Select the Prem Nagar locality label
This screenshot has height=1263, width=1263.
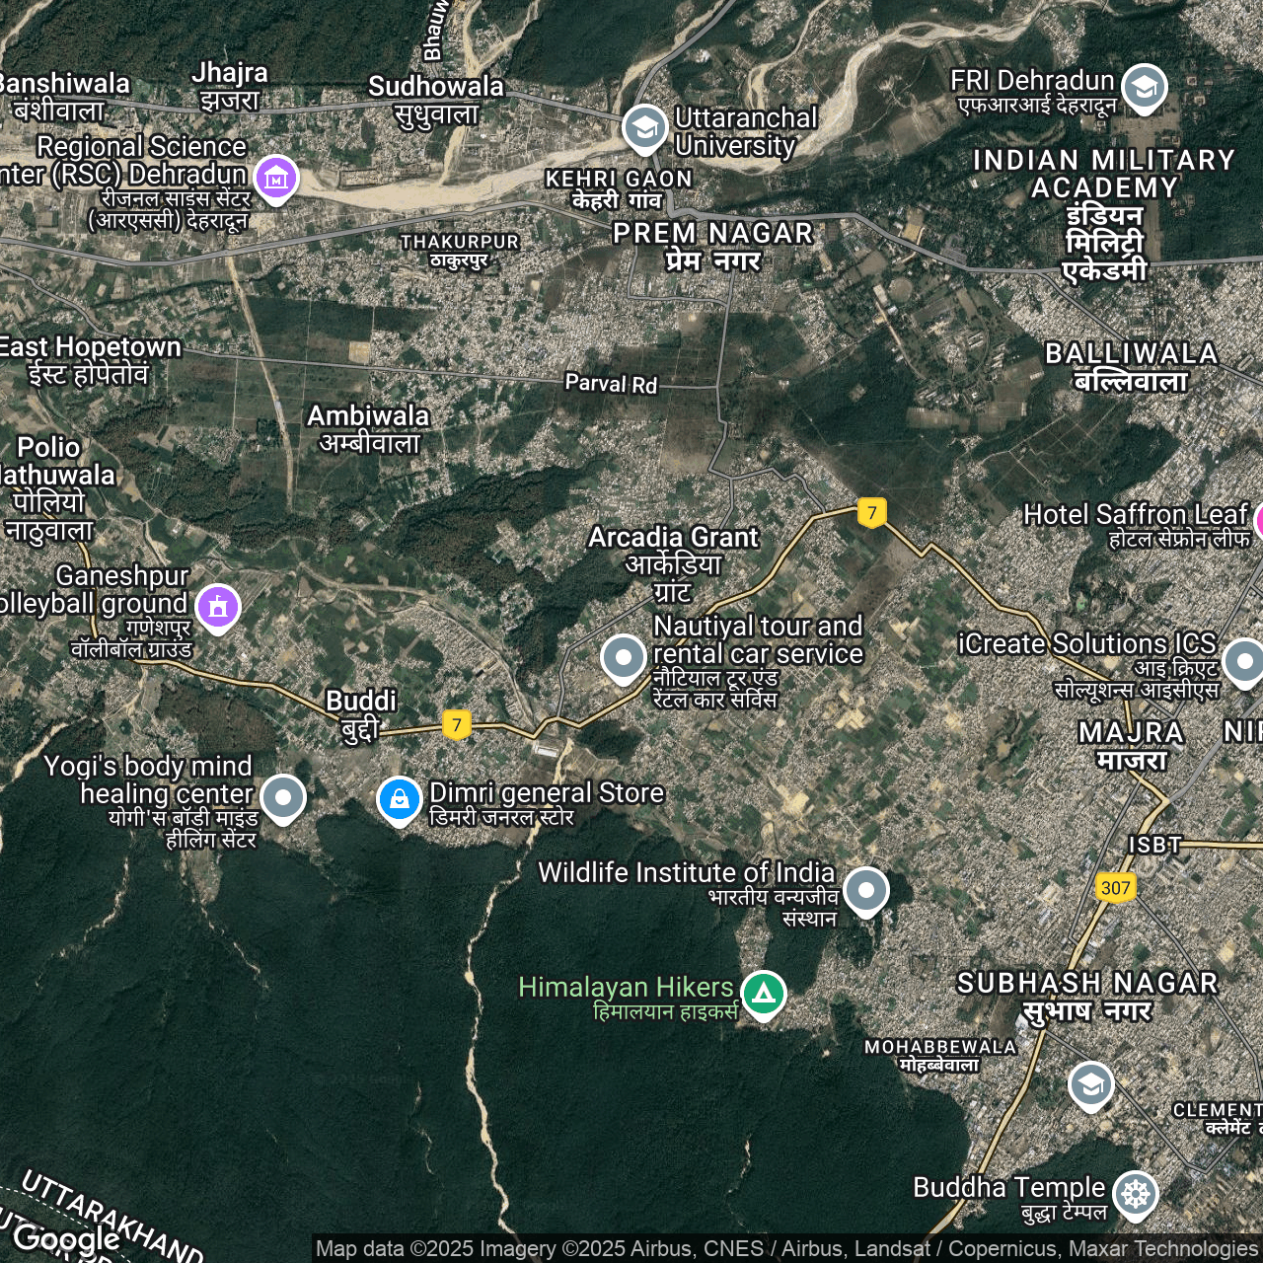pos(712,246)
